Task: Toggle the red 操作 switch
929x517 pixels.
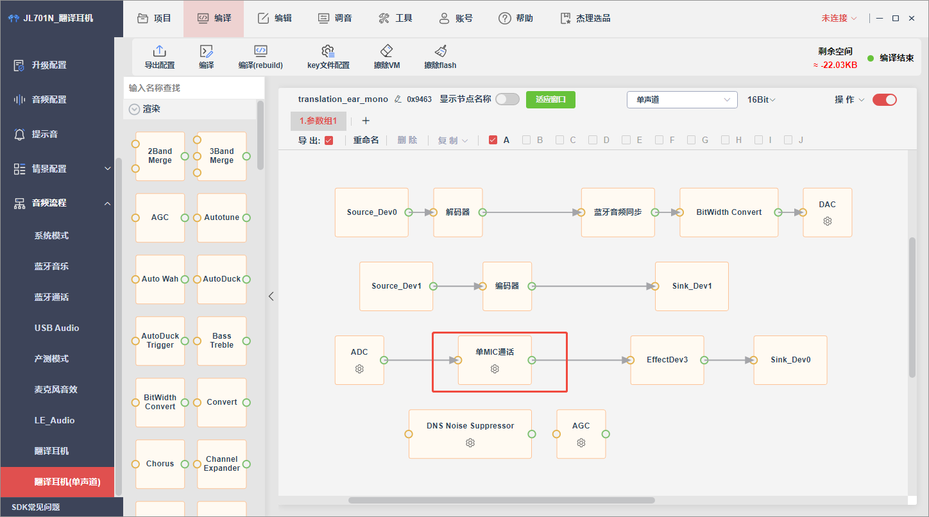Action: click(x=884, y=99)
